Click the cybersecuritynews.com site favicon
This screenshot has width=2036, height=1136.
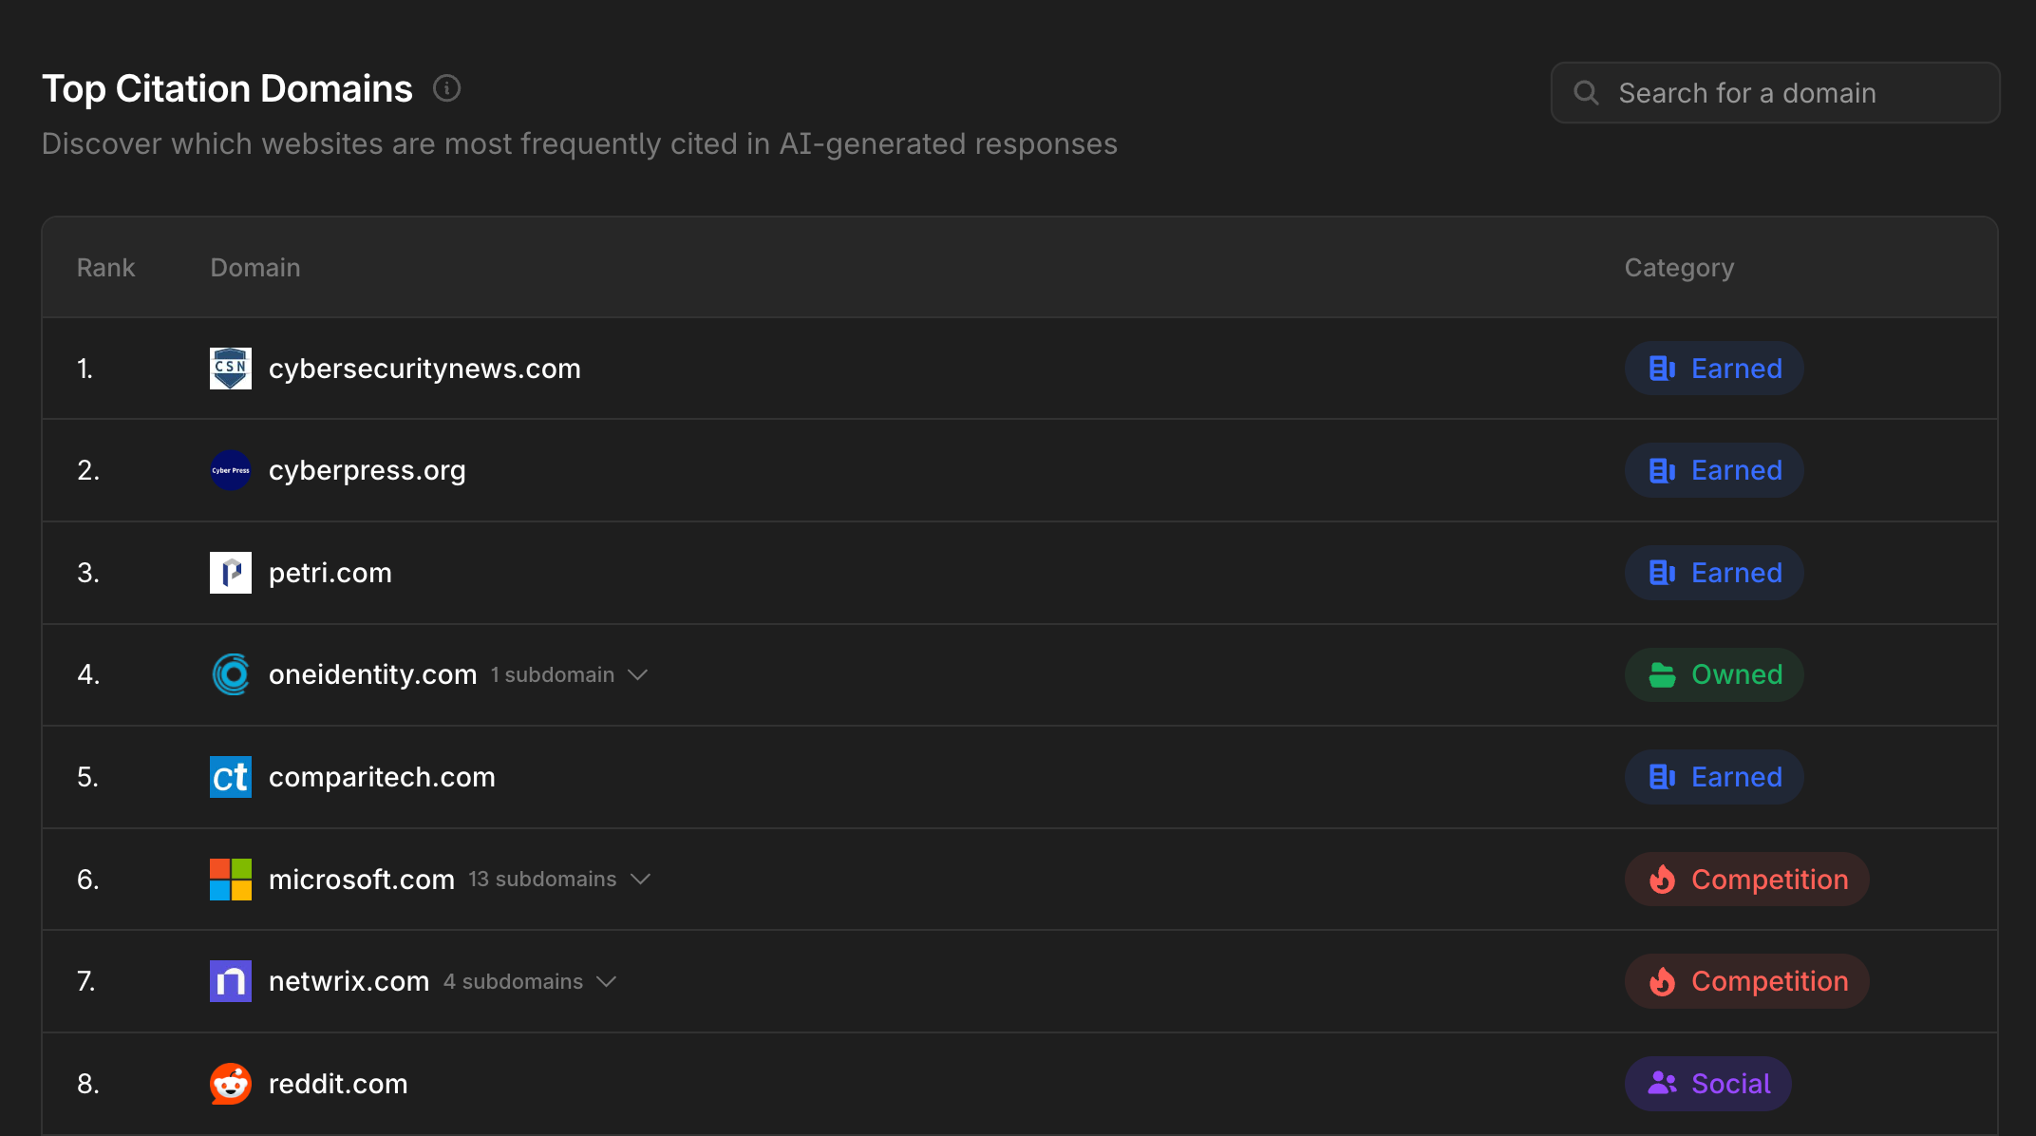(230, 369)
